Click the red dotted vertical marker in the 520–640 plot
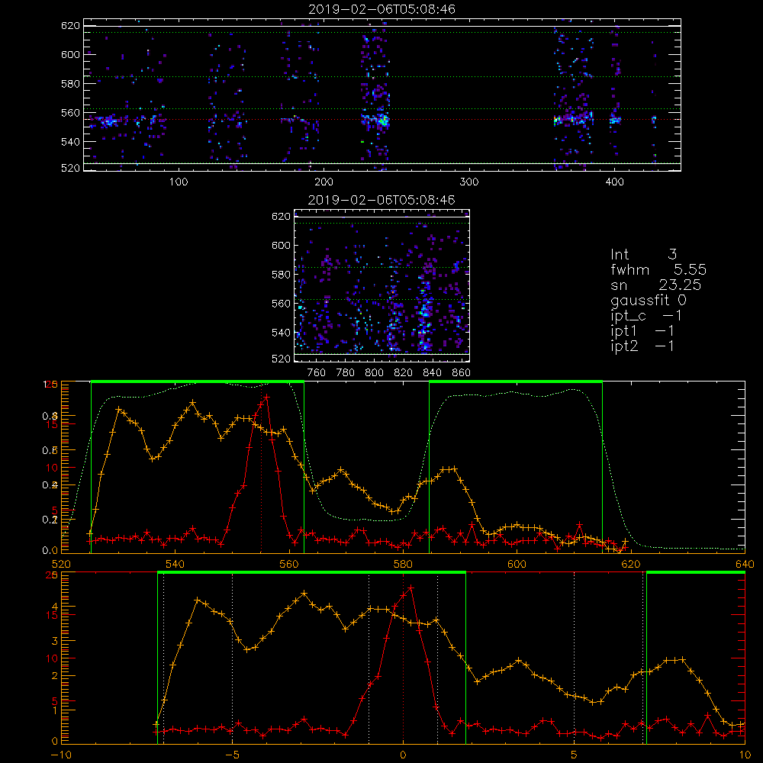The width and height of the screenshot is (763, 763). click(x=261, y=468)
